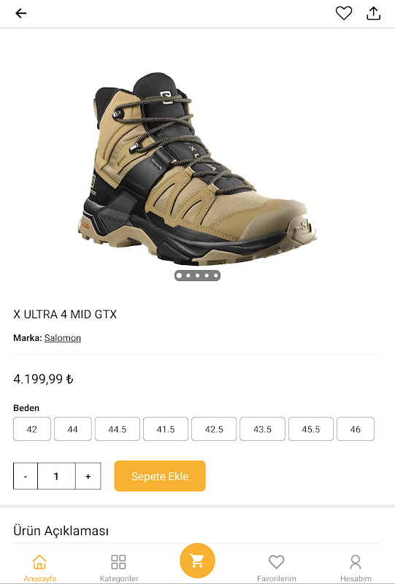This screenshot has width=395, height=584.
Task: Open the Salomon brand link
Action: [x=63, y=338]
